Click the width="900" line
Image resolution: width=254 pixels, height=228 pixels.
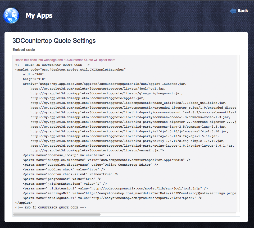tap(33, 74)
